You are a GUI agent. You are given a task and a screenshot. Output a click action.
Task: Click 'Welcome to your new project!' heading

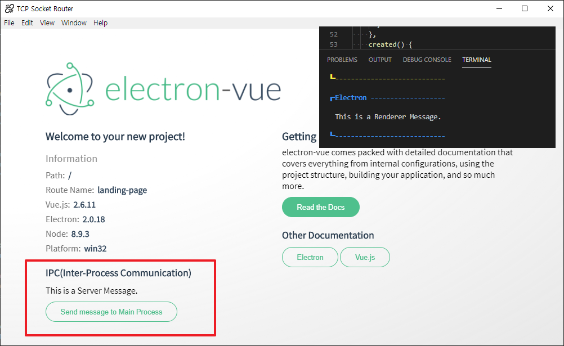[x=115, y=137]
